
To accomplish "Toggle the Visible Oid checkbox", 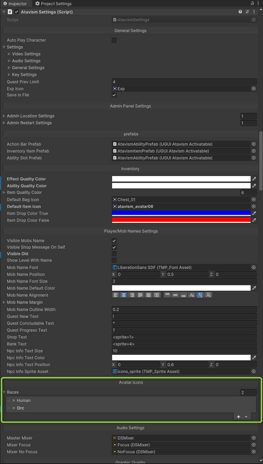I will pyautogui.click(x=114, y=254).
